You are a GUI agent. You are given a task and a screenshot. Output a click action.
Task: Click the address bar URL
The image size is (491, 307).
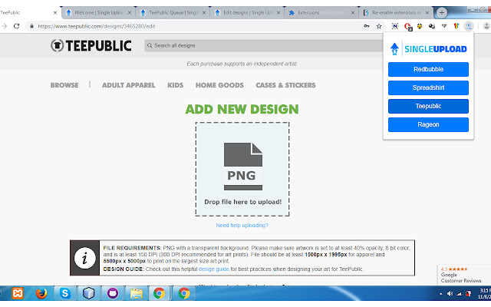pyautogui.click(x=97, y=26)
